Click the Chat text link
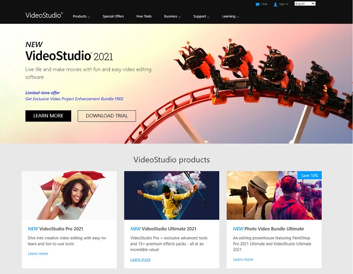The height and width of the screenshot is (274, 353). (264, 4)
